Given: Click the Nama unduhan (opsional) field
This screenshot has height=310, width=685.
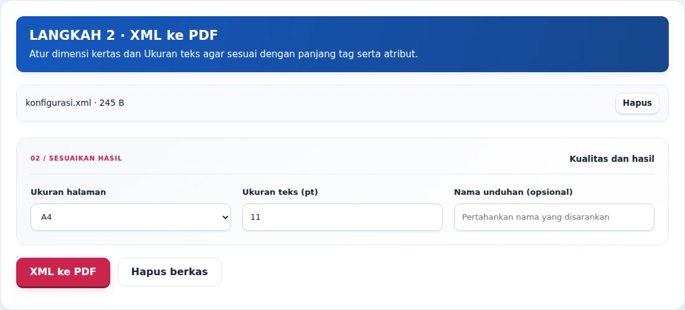Looking at the screenshot, I should (554, 217).
